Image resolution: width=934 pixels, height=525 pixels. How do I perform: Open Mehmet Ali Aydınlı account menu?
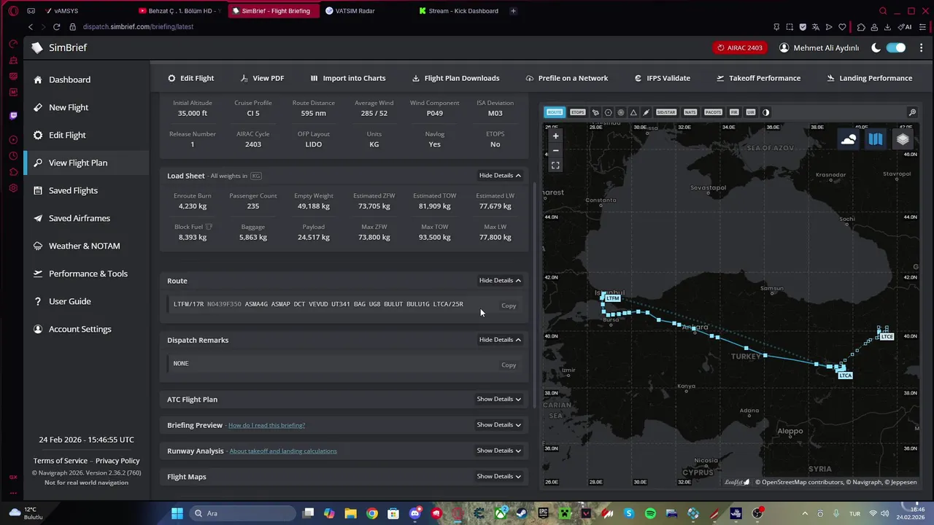[819, 47]
